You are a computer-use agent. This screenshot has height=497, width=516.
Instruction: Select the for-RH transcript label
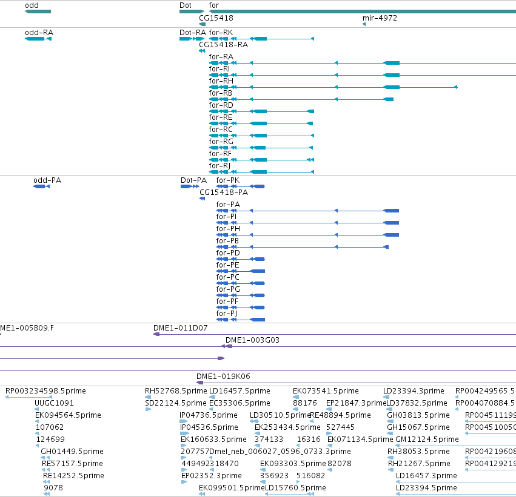coord(221,81)
